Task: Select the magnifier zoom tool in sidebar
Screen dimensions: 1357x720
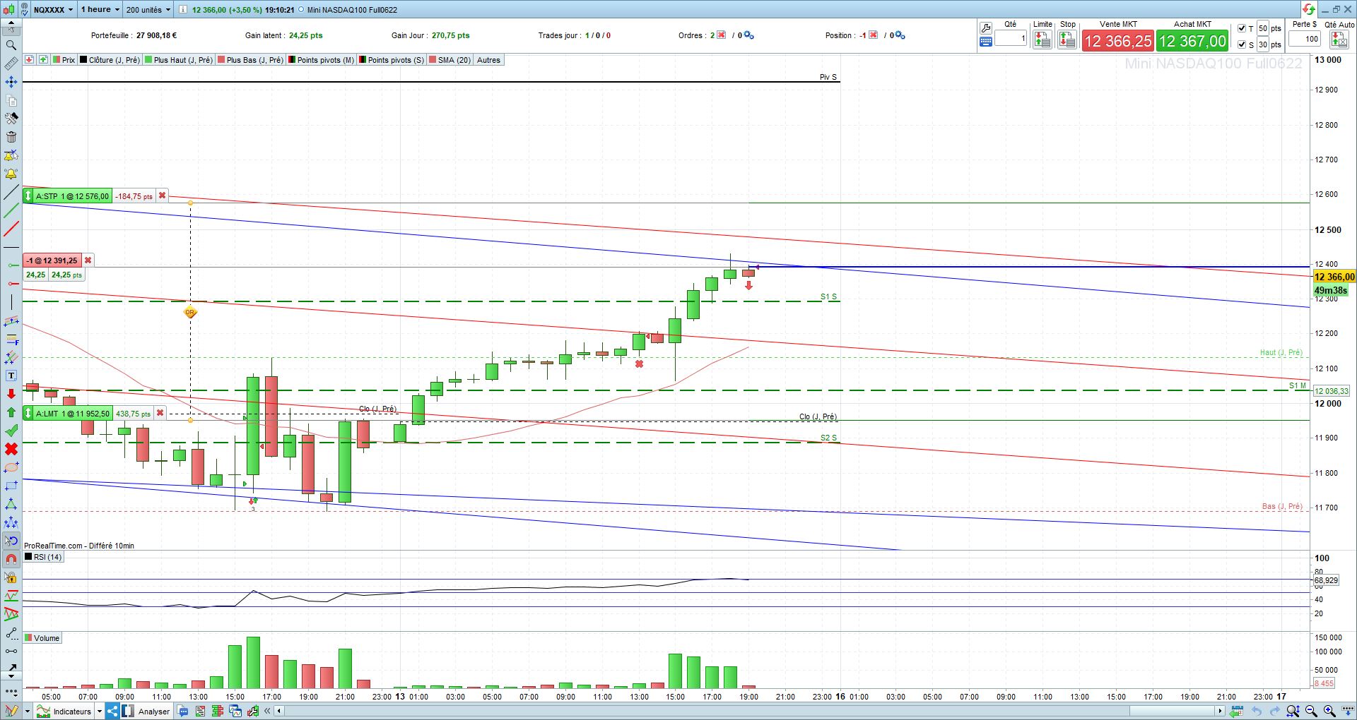Action: [11, 45]
